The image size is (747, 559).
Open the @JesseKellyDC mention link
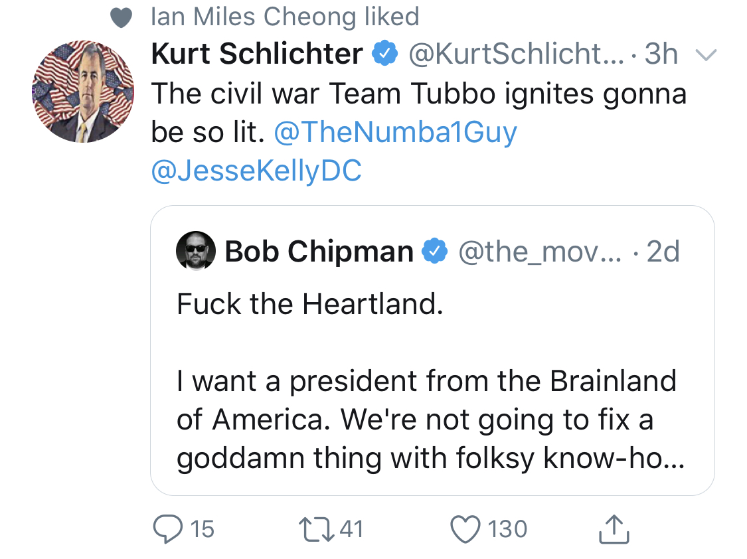pyautogui.click(x=256, y=171)
